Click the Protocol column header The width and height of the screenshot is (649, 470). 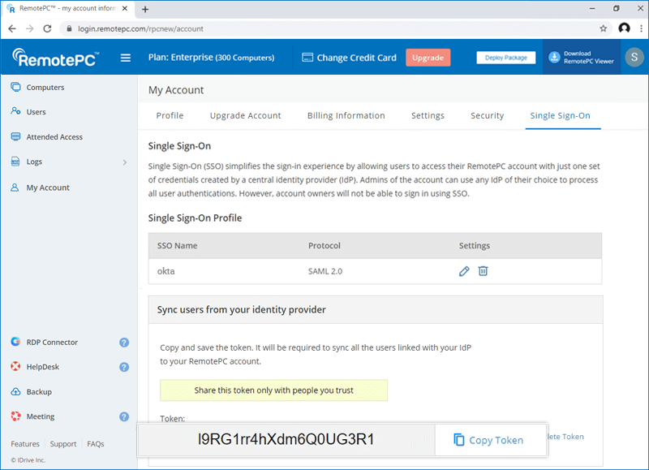324,246
